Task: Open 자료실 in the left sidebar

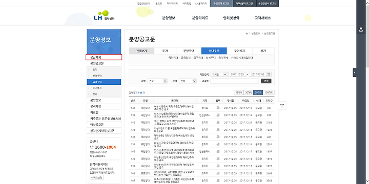Action: 104,112
